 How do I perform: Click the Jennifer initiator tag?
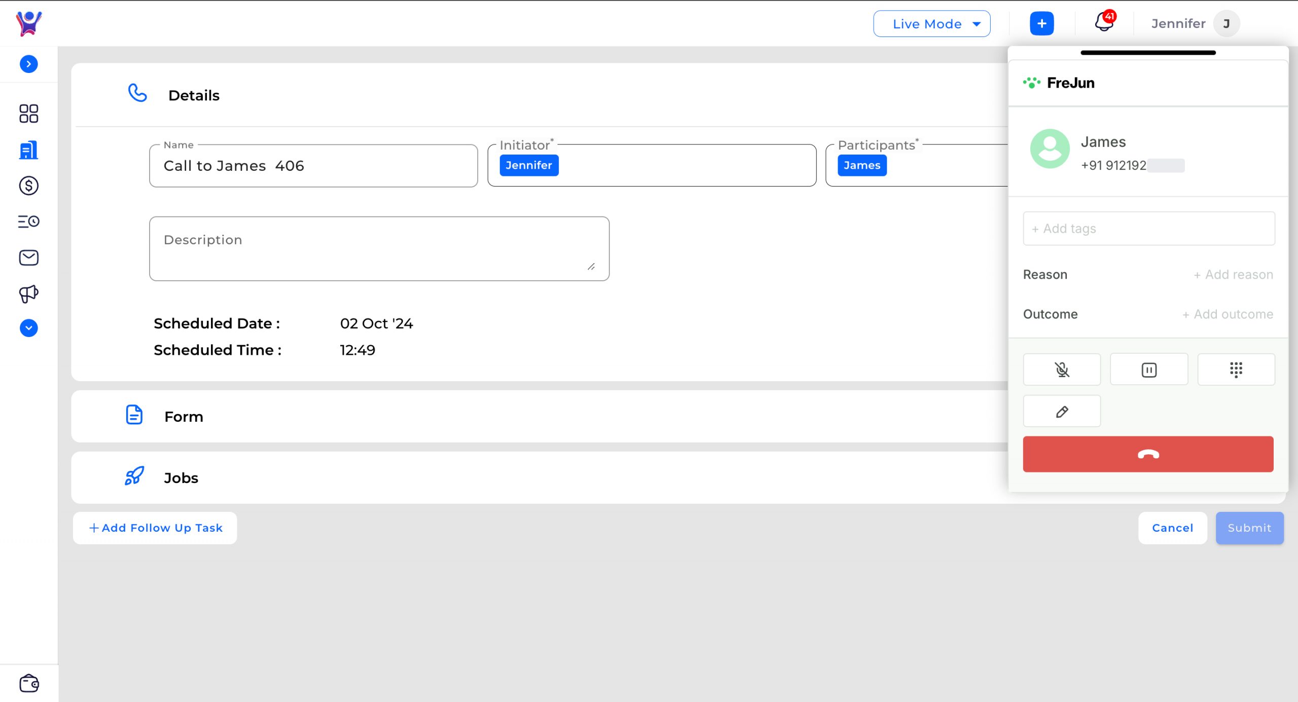pyautogui.click(x=528, y=165)
